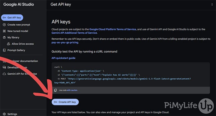The height and width of the screenshot is (116, 216).
Task: Click the Settings gear icon
Action: tap(4, 114)
